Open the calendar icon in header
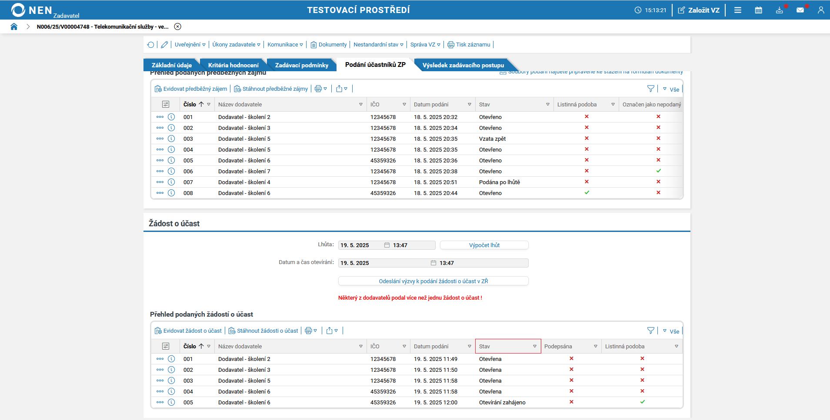The height and width of the screenshot is (420, 830). pyautogui.click(x=759, y=10)
